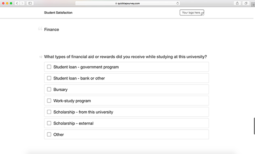Screen dimensions: 255x154
Task: Click the Safari forward arrow
Action: [22, 3]
